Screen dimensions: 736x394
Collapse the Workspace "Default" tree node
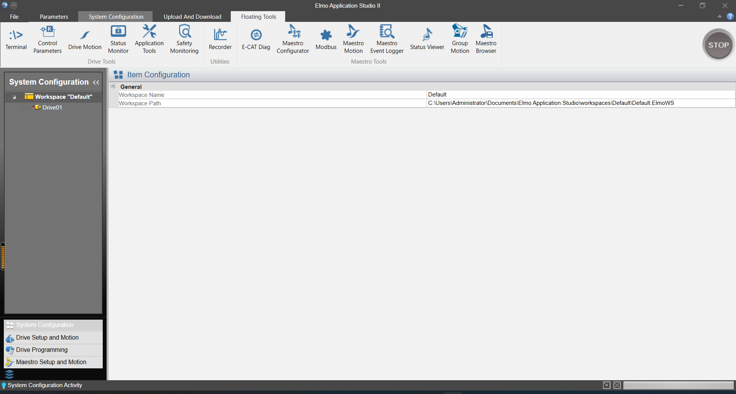coord(14,97)
